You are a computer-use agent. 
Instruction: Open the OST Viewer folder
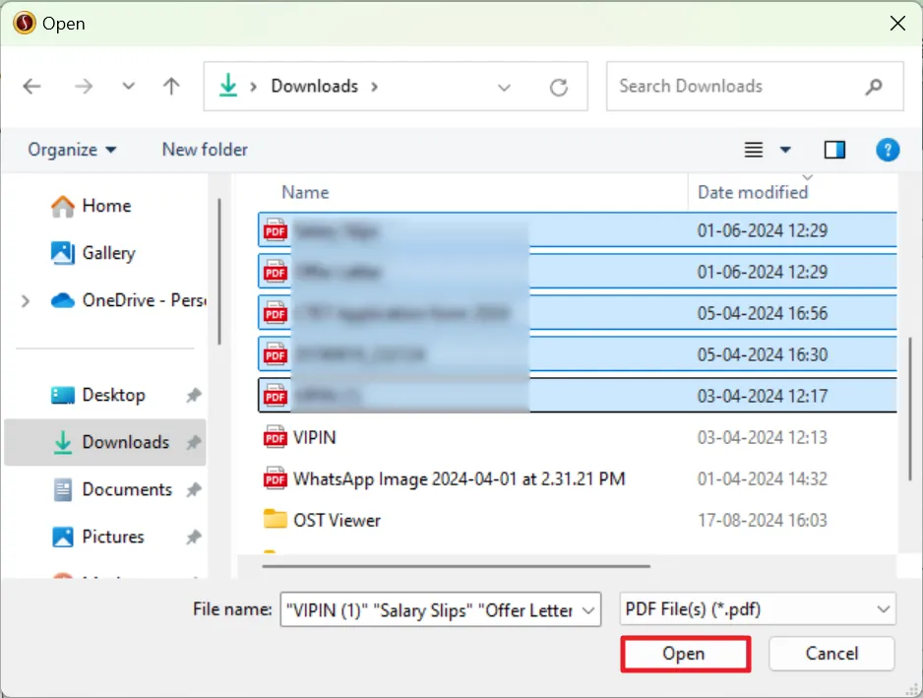pos(336,520)
